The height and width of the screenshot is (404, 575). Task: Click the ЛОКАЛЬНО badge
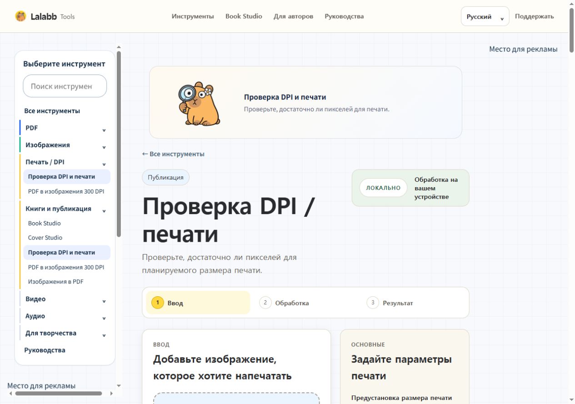[x=383, y=188]
